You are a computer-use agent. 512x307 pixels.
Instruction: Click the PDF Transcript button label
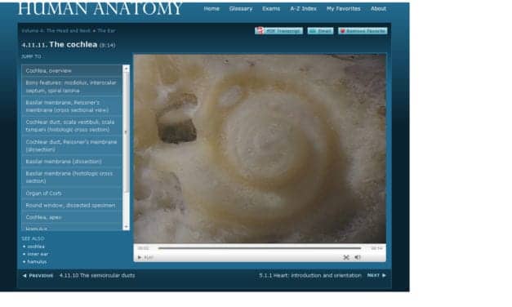[283, 31]
